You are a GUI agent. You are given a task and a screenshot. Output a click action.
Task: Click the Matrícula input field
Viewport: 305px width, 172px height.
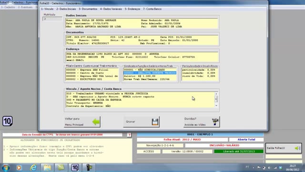(52, 19)
